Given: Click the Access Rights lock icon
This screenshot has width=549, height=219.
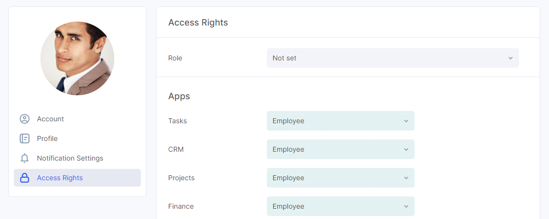Looking at the screenshot, I should 25,178.
